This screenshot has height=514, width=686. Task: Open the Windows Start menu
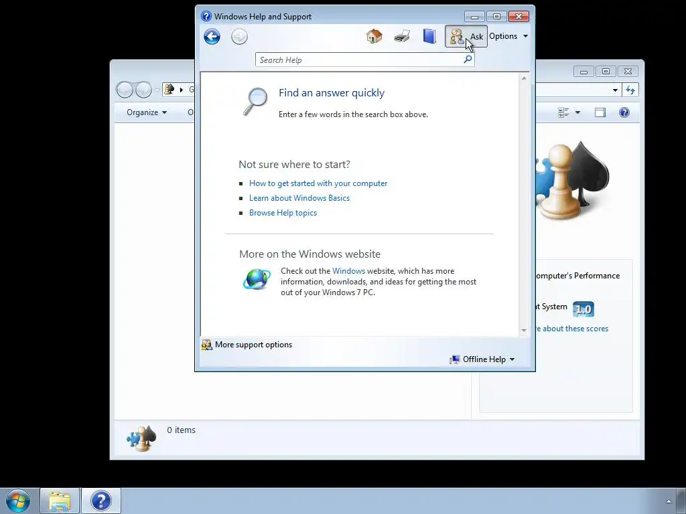[x=18, y=501]
